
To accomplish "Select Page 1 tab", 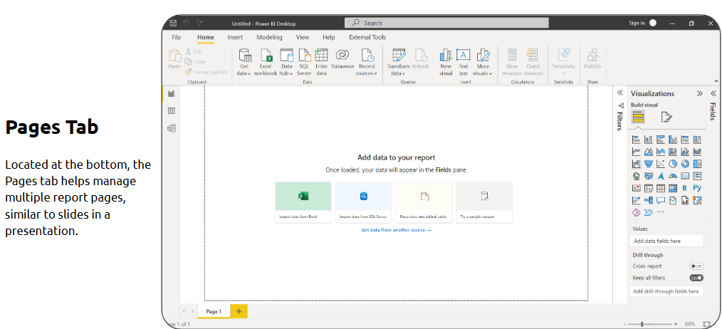I will point(214,311).
